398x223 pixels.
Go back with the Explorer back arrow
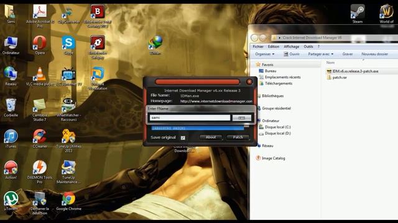[x=254, y=38]
